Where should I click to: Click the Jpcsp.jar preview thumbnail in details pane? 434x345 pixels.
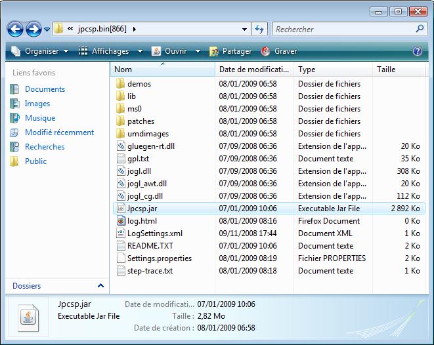click(28, 318)
